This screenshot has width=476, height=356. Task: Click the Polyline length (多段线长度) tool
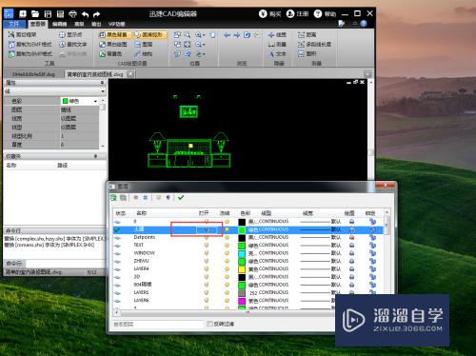click(314, 45)
